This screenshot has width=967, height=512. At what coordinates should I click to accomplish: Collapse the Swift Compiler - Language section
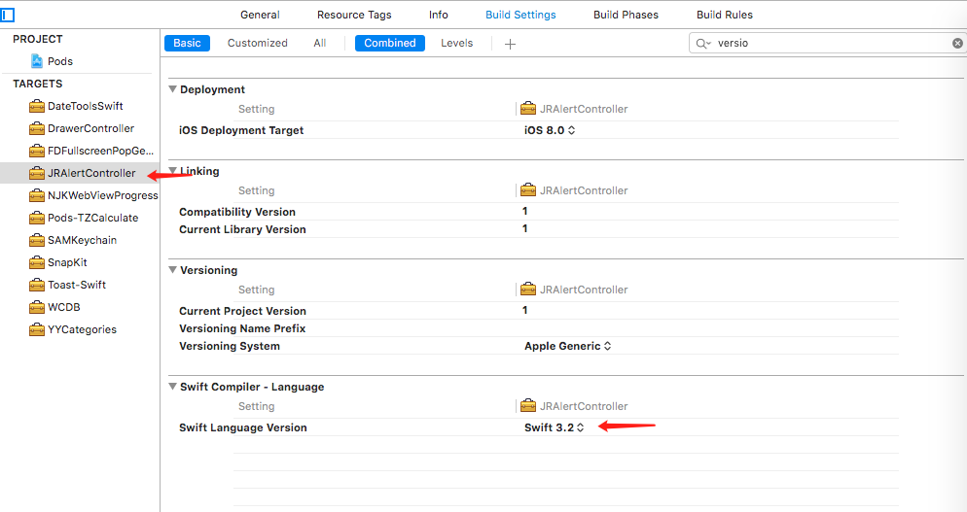173,387
